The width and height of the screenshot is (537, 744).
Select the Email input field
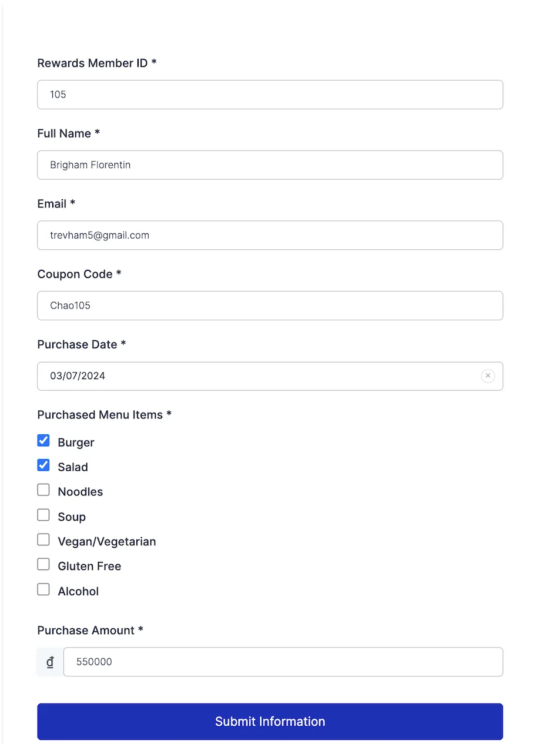[x=270, y=235]
